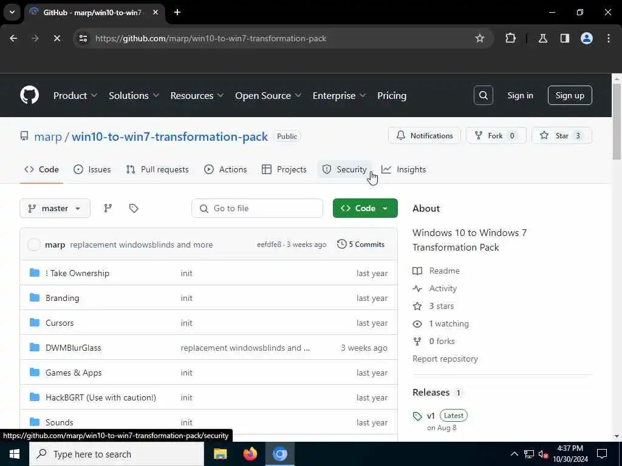Open the DWMBlurGlass folder
Viewport: 622px width, 466px height.
(x=73, y=348)
